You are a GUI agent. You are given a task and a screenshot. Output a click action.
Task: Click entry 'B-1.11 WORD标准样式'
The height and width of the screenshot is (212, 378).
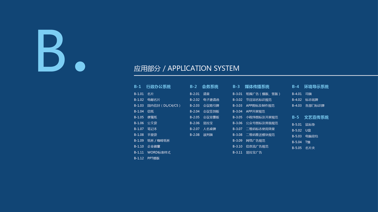coord(152,152)
